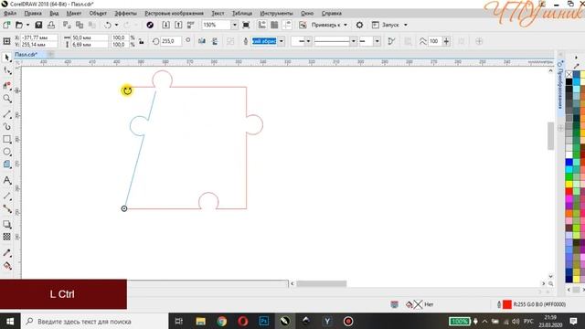Edit the rotation angle field
This screenshot has width=585, height=329.
tap(171, 41)
